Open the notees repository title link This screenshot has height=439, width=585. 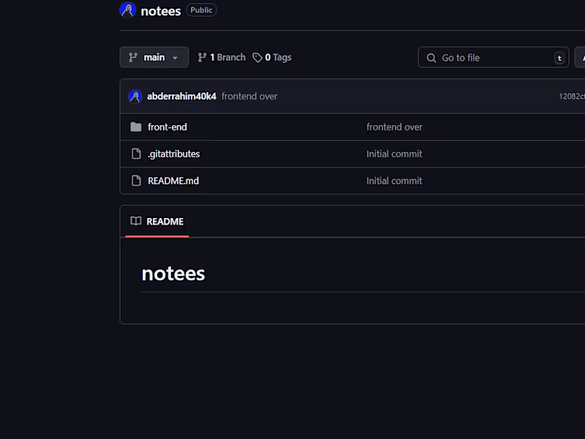161,10
